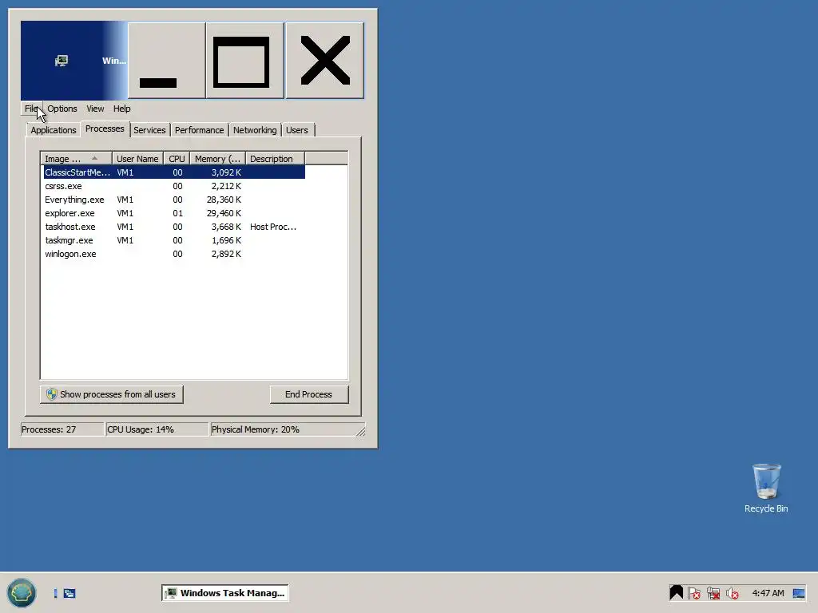Open the File menu
The height and width of the screenshot is (613, 818).
coord(31,109)
